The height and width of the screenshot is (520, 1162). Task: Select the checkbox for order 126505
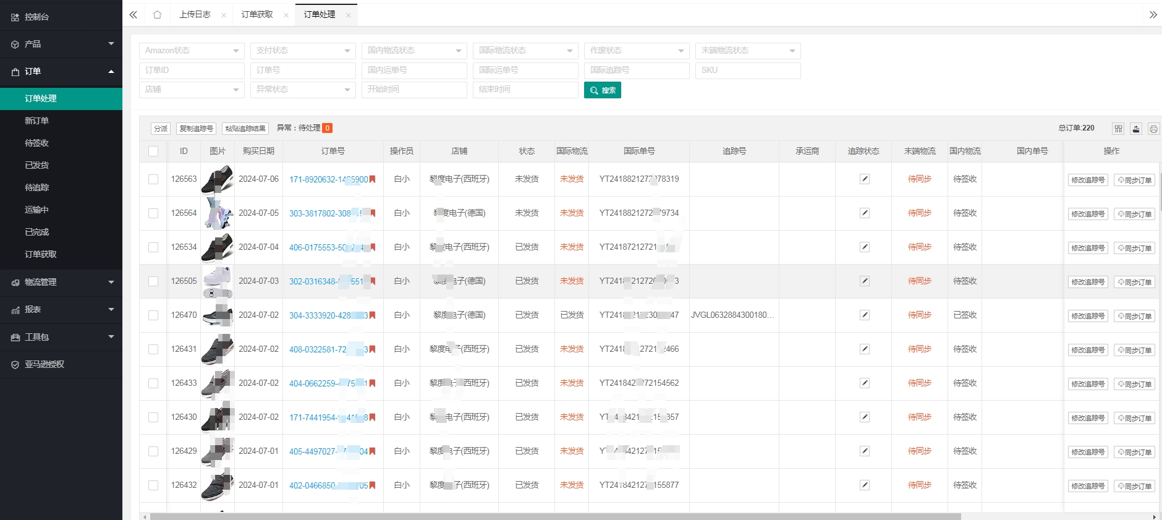[x=153, y=281]
